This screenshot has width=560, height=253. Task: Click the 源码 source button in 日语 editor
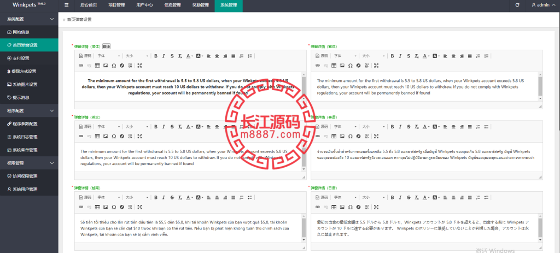322,197
